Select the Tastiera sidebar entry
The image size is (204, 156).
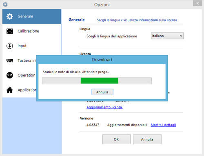click(x=19, y=61)
